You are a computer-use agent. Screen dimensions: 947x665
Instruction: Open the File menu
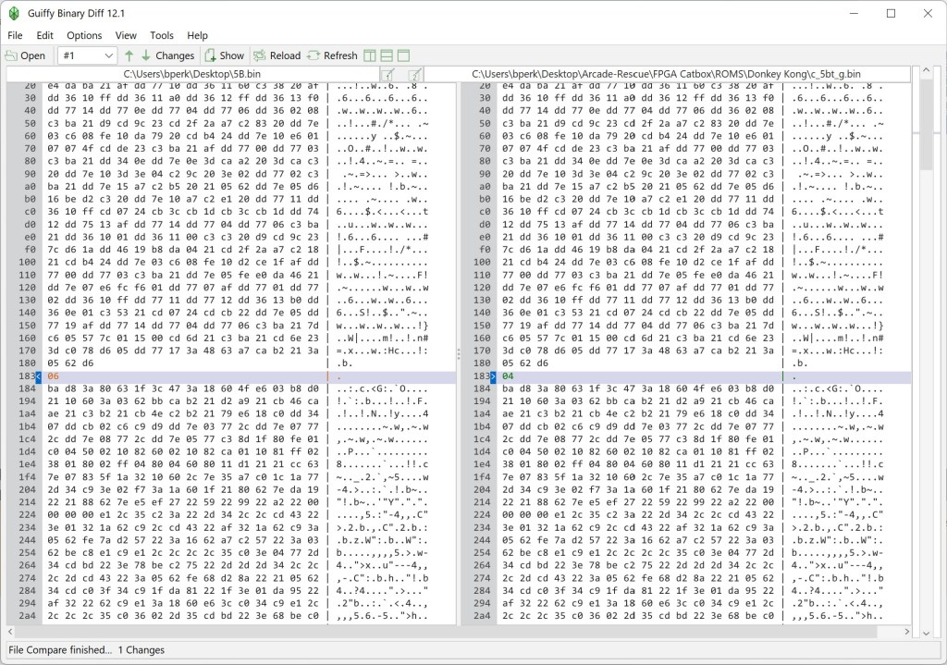point(15,35)
